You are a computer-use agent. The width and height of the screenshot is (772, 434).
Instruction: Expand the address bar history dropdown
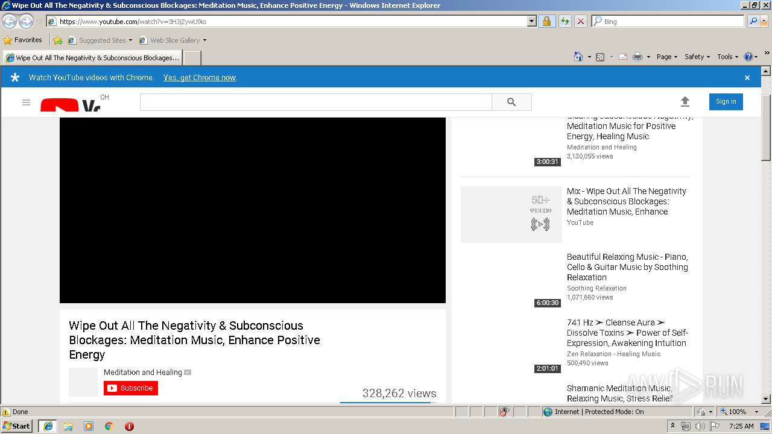coord(531,21)
